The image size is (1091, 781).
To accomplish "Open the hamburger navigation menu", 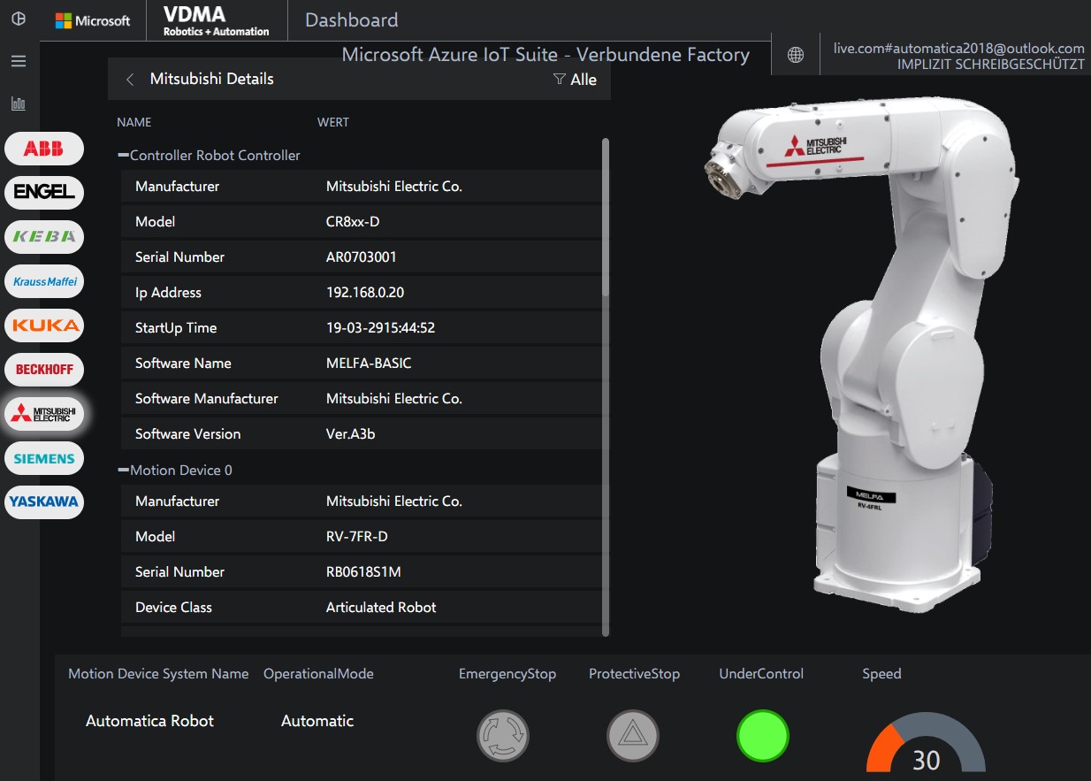I will coord(19,60).
